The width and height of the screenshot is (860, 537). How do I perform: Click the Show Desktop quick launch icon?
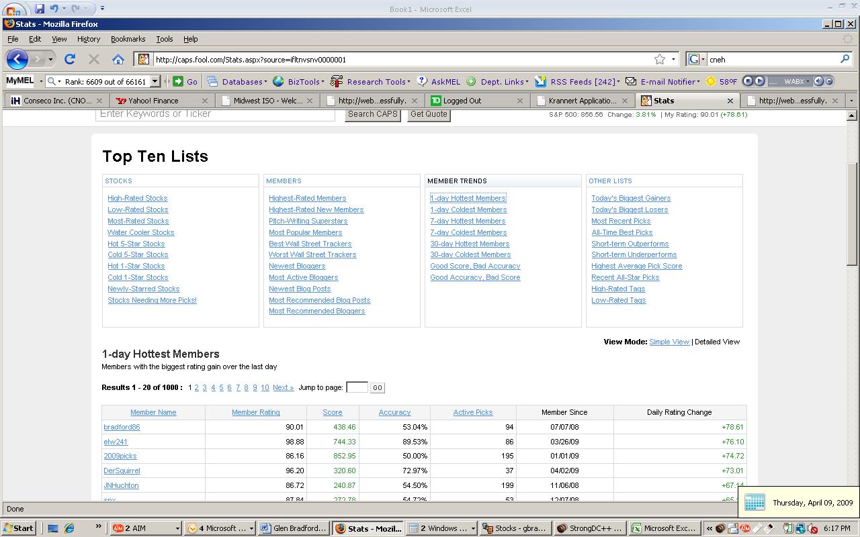53,528
